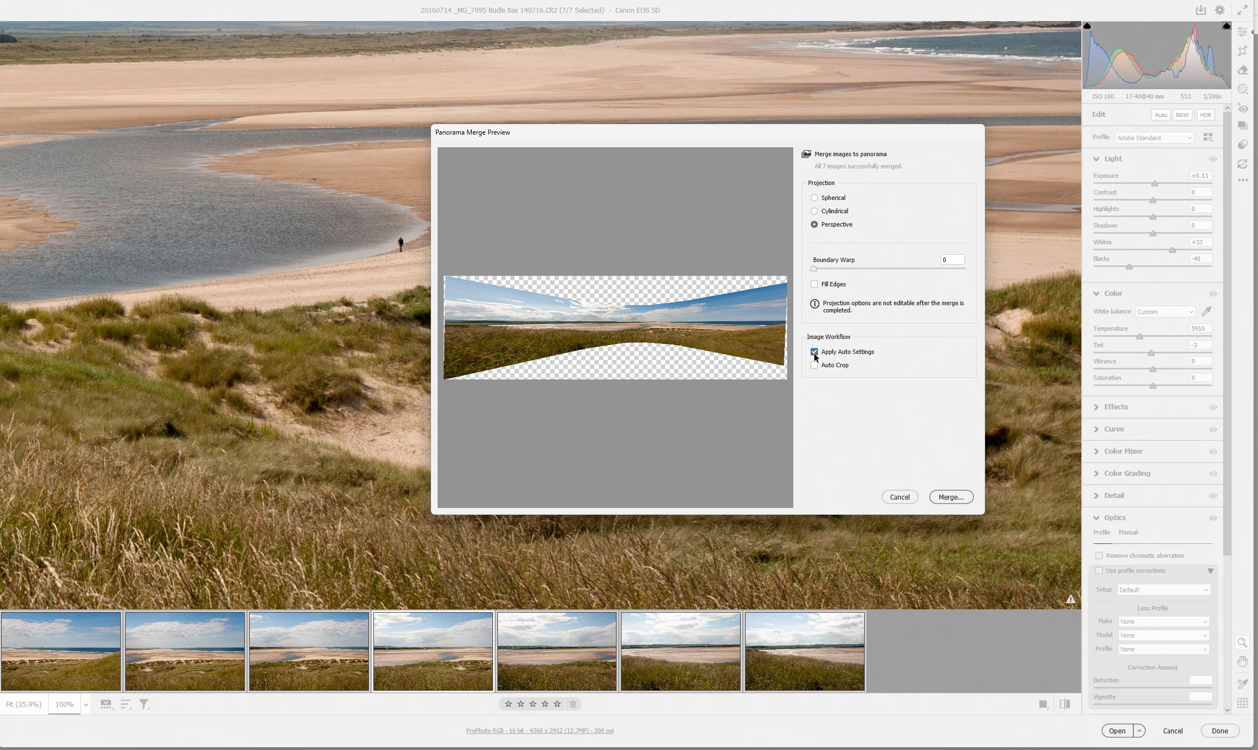Click the HDR edit mode button
Screen dimensions: 1258x750
click(x=1205, y=115)
